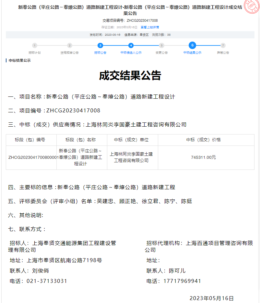Click step 2 circle for 资格预审公告
The width and height of the screenshot is (260, 303).
69,45
